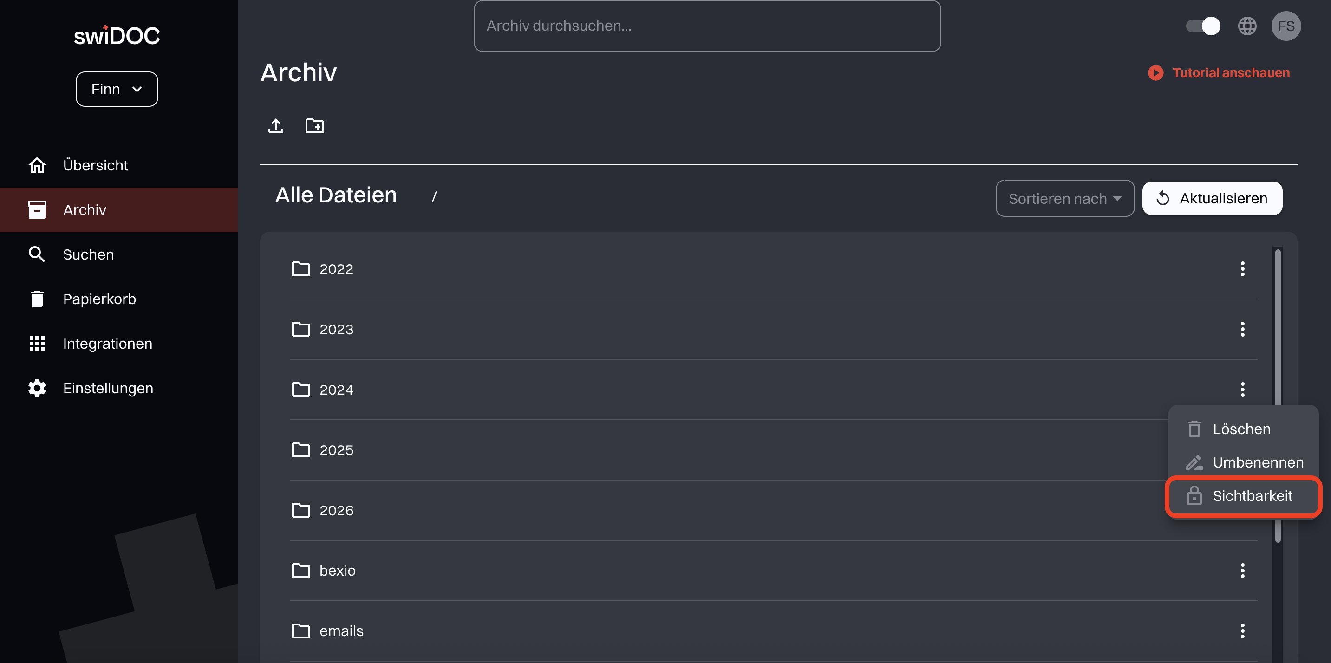Open three-dot menu for folder 2022
The image size is (1331, 663).
pos(1242,268)
